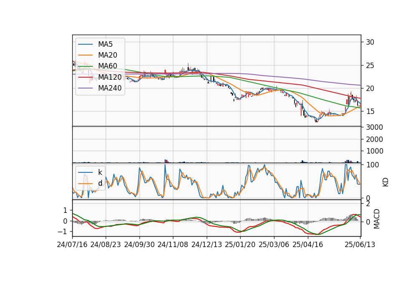Click the 24/11/08 date tick label
The width and height of the screenshot is (401, 288).
click(x=173, y=245)
